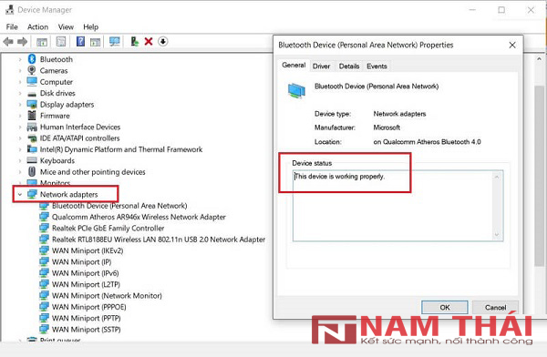547x357 pixels.
Task: Click OK in Properties dialog
Action: pos(445,307)
